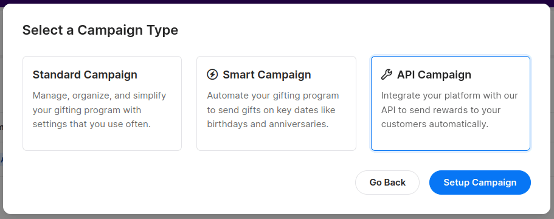
Task: Select the highlighted API Campaign card
Action: (x=451, y=103)
